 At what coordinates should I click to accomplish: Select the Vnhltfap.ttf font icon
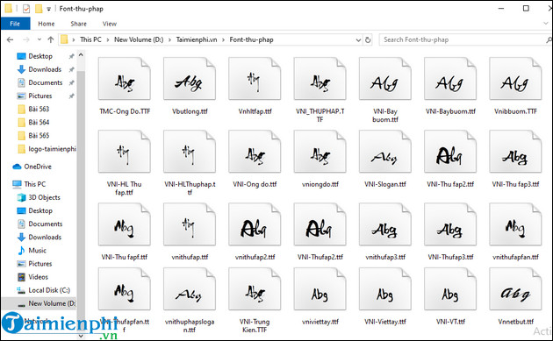pos(255,79)
